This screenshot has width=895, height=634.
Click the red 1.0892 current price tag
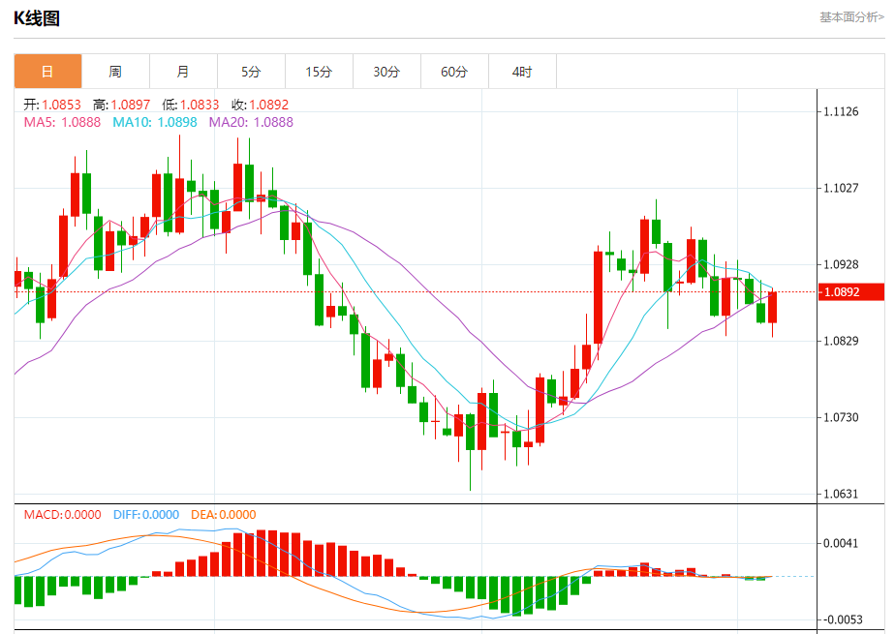tap(851, 292)
